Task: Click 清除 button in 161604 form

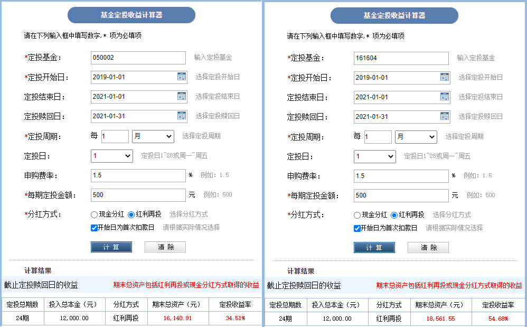Action: [x=428, y=248]
